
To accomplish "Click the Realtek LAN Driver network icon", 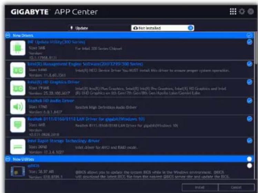I will [18, 125].
